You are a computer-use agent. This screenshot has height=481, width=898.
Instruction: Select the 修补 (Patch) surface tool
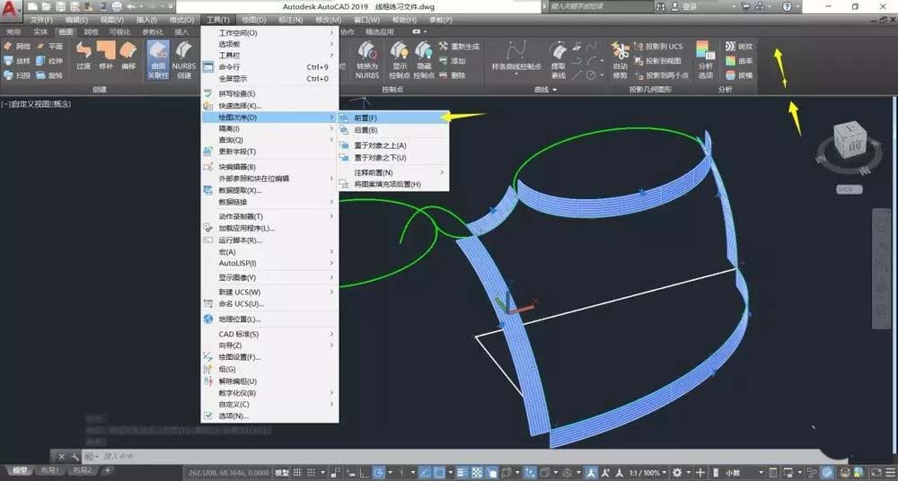pyautogui.click(x=106, y=55)
